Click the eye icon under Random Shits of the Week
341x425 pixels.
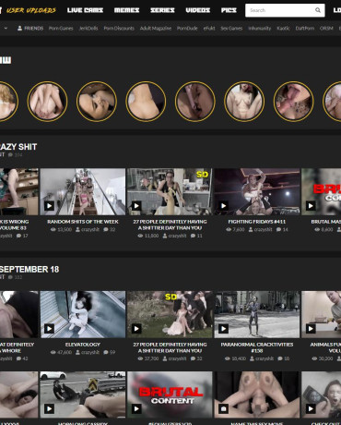(x=53, y=229)
